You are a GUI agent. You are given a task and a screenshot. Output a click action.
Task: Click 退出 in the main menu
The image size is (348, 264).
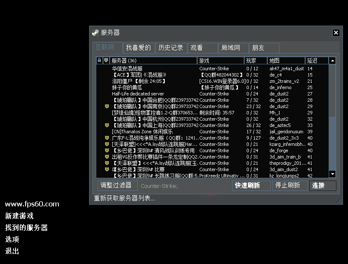point(12,251)
